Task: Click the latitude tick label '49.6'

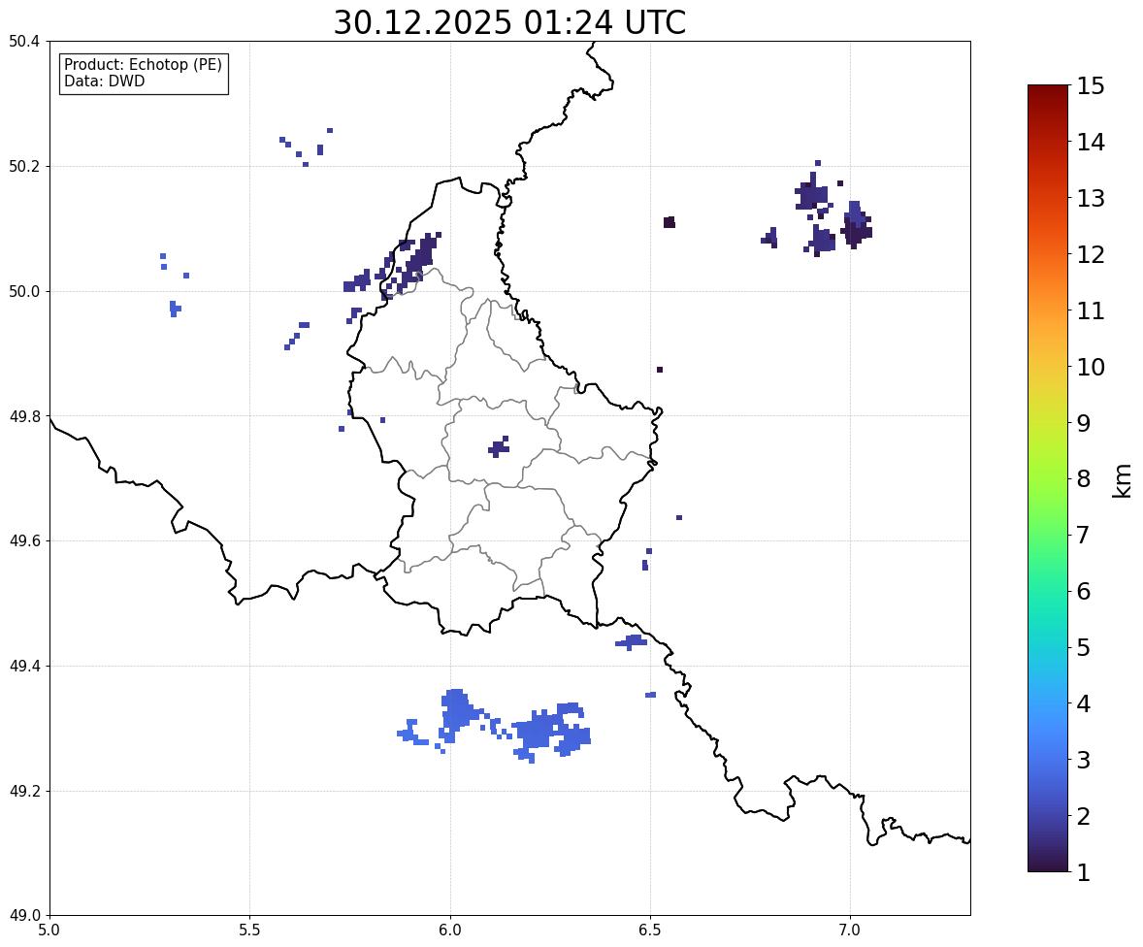Action: tap(24, 540)
